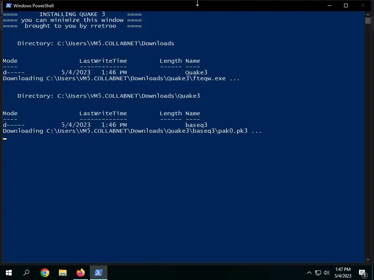This screenshot has height=280, width=374.
Task: Click the scrollbar up arrow
Action: tap(368, 14)
